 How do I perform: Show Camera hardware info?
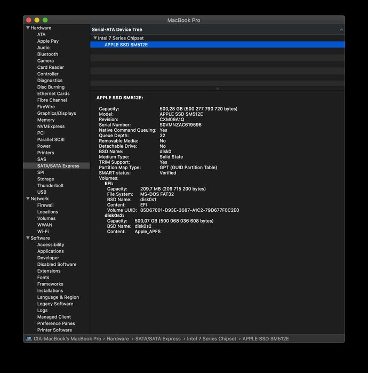tap(45, 61)
